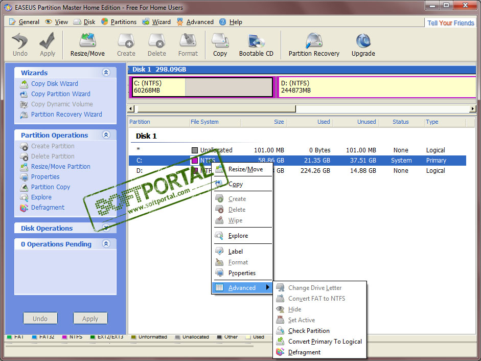Open Properties from context menu
The width and height of the screenshot is (481, 361).
[x=242, y=273]
